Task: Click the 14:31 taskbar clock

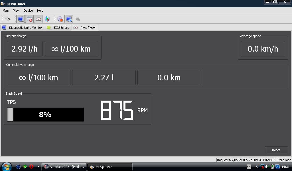Action: pos(285,167)
